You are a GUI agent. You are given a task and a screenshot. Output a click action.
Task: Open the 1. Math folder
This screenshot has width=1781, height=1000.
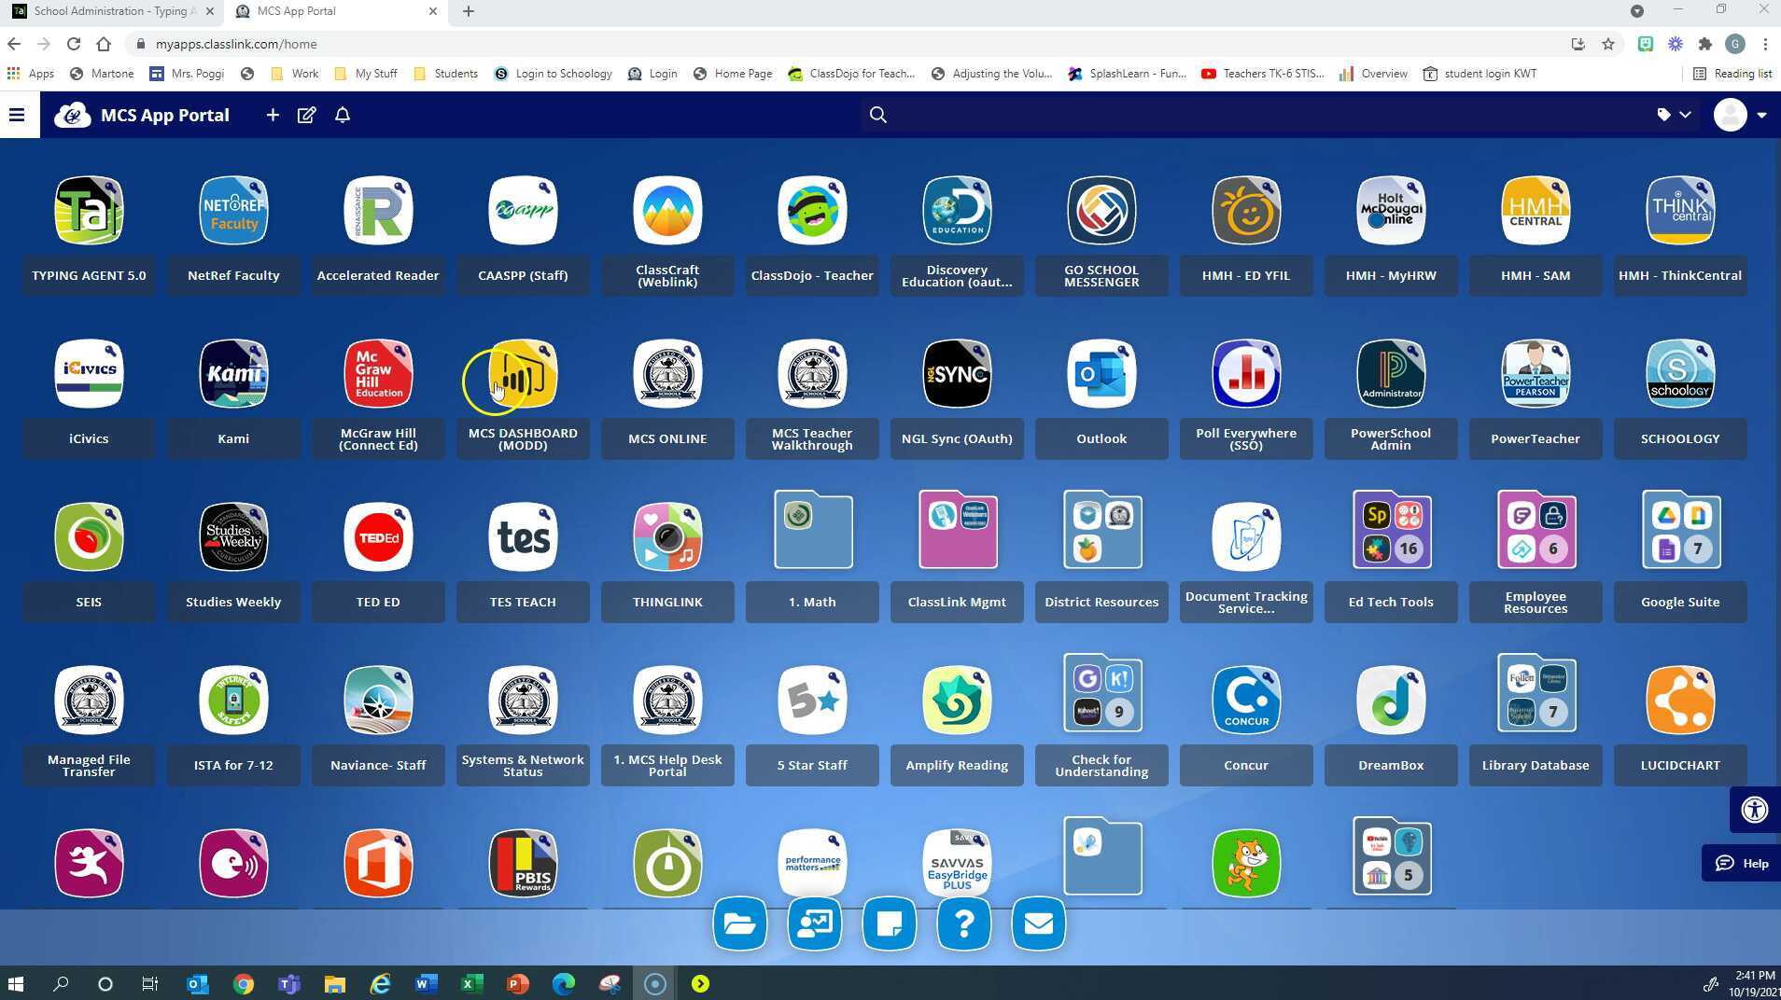(813, 530)
